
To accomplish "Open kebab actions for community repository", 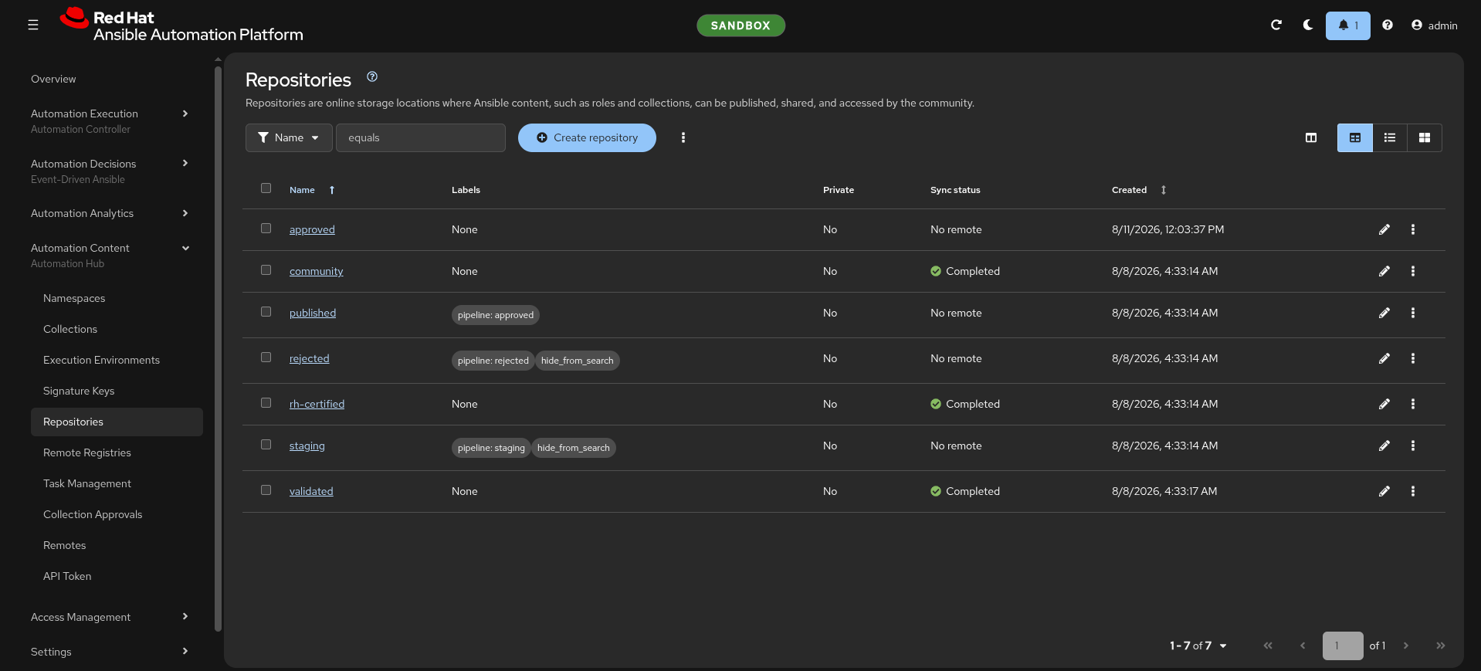I will pos(1413,271).
